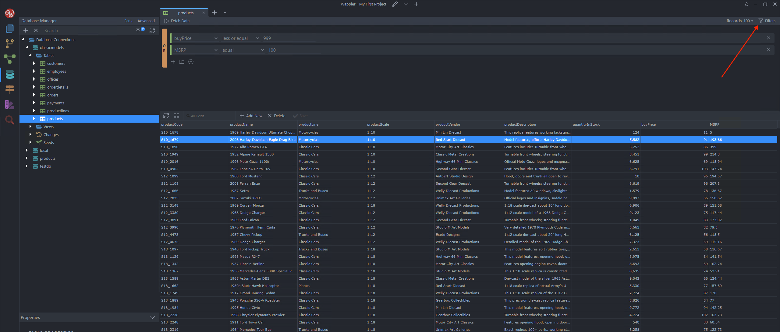Refresh the products data grid

166,116
